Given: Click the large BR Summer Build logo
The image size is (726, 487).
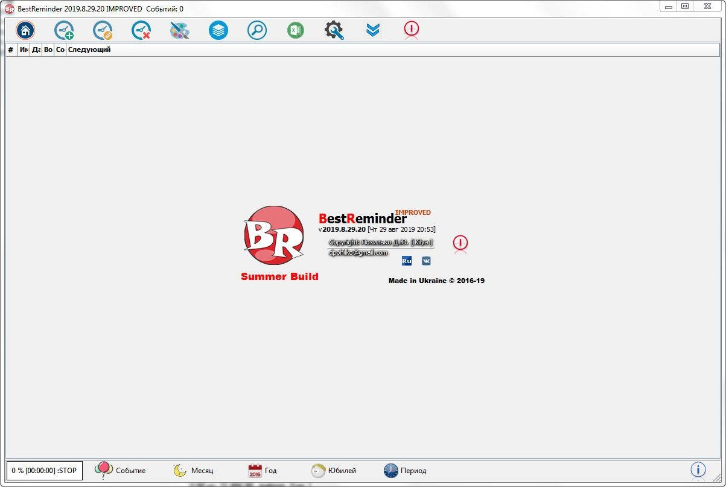Looking at the screenshot, I should (x=273, y=236).
